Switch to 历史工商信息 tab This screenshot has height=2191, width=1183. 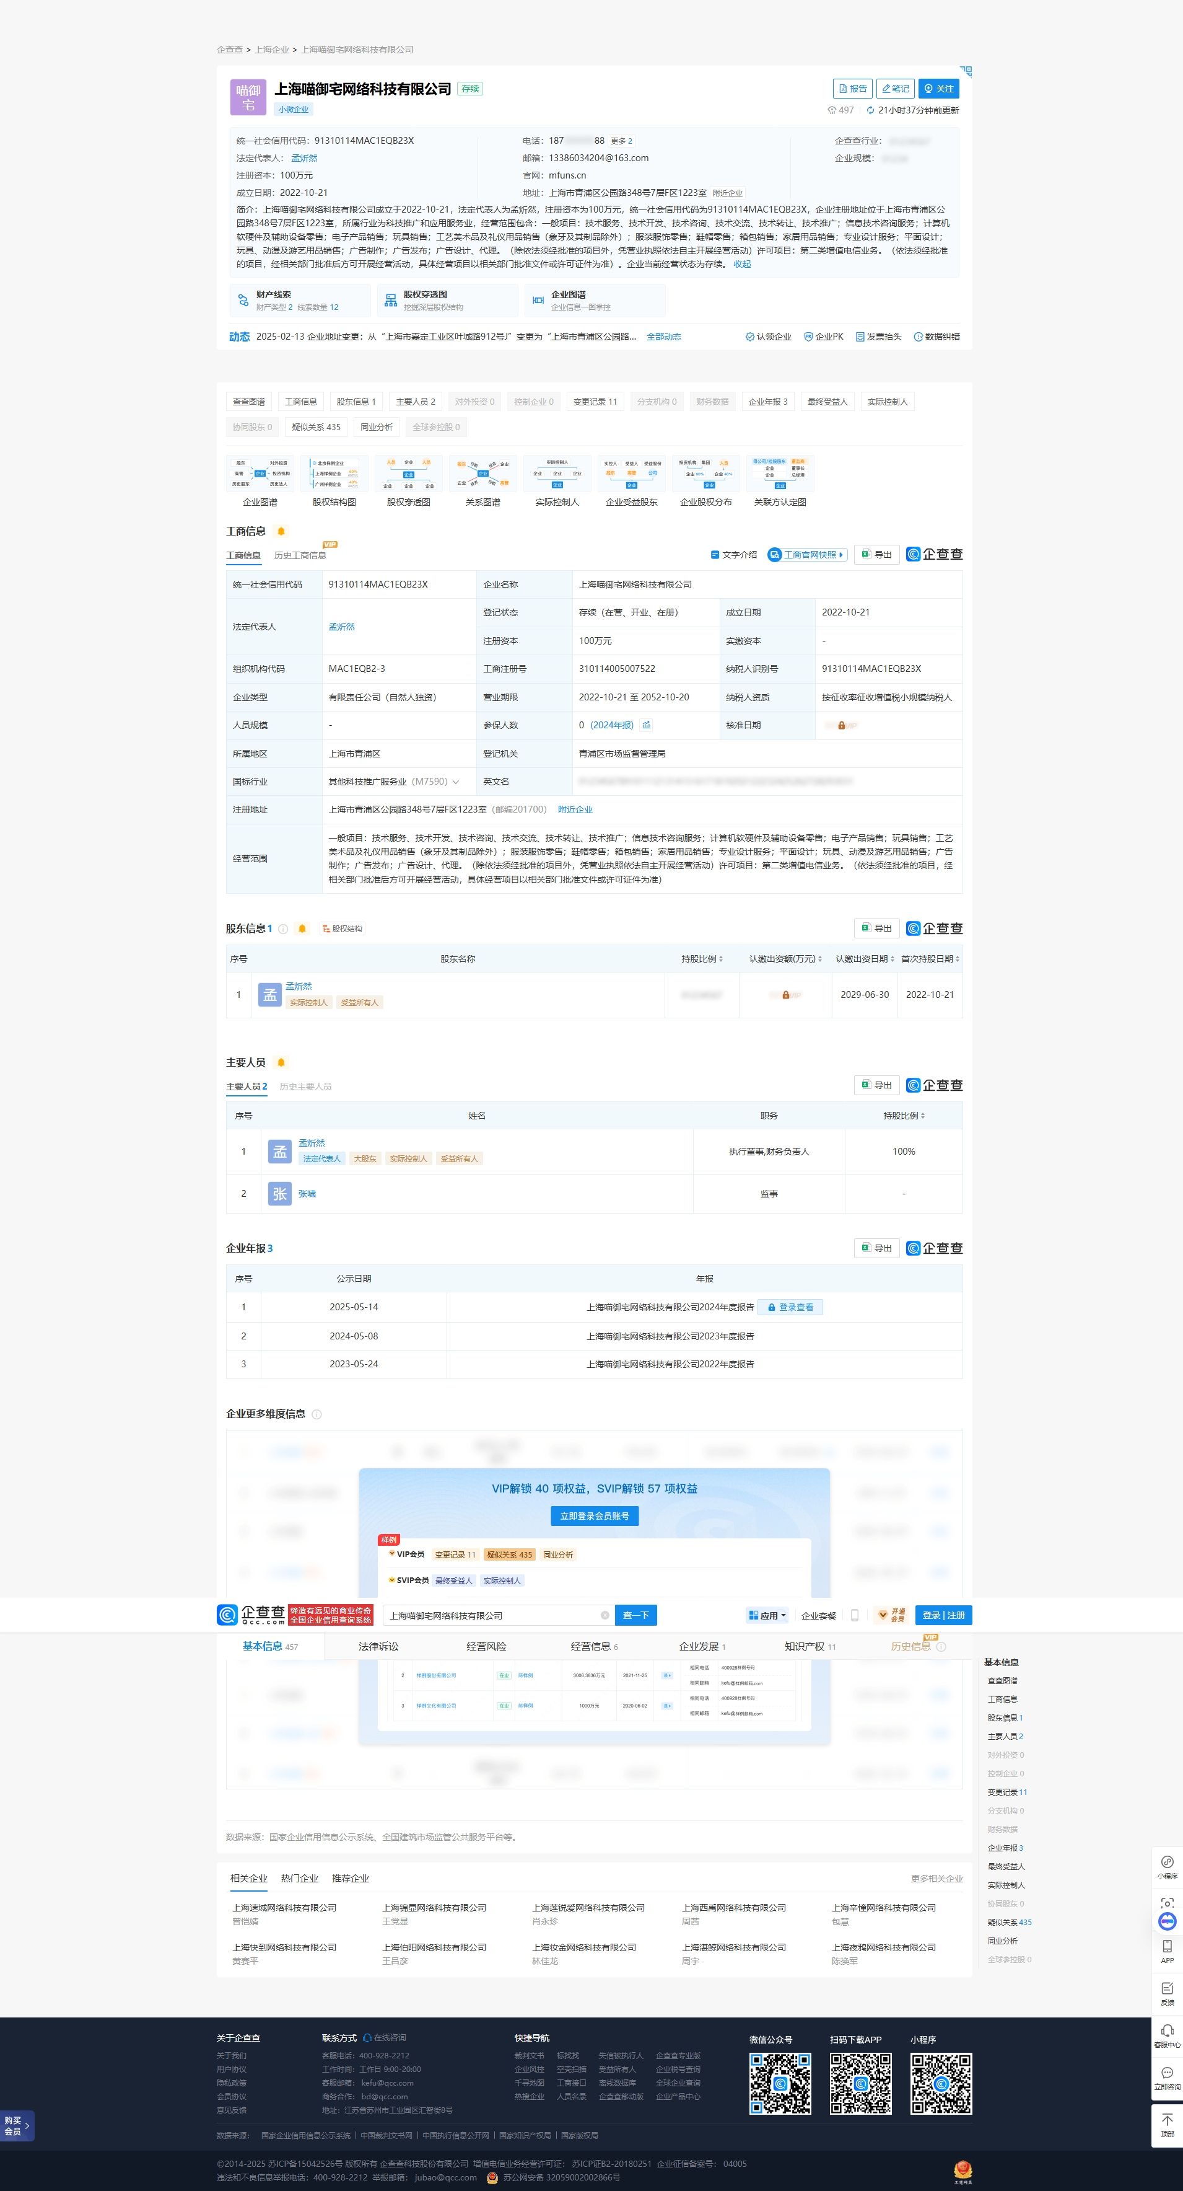pos(300,555)
